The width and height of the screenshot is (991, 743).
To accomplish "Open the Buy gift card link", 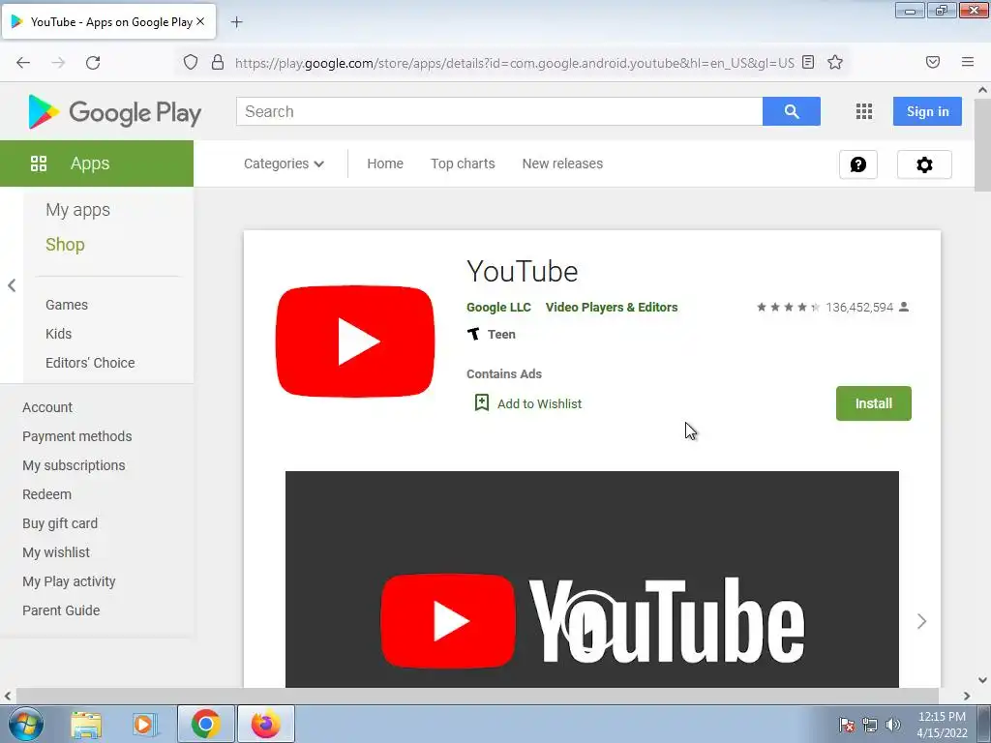I will point(60,523).
